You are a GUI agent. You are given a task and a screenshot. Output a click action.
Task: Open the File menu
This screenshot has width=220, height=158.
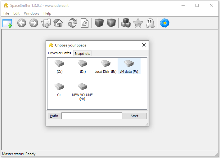6,13
